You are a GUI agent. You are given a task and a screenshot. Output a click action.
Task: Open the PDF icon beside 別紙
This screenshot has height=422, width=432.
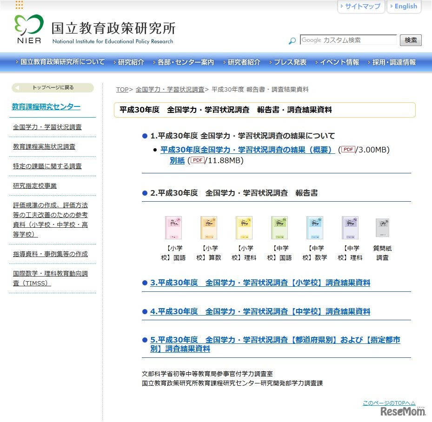(x=197, y=160)
